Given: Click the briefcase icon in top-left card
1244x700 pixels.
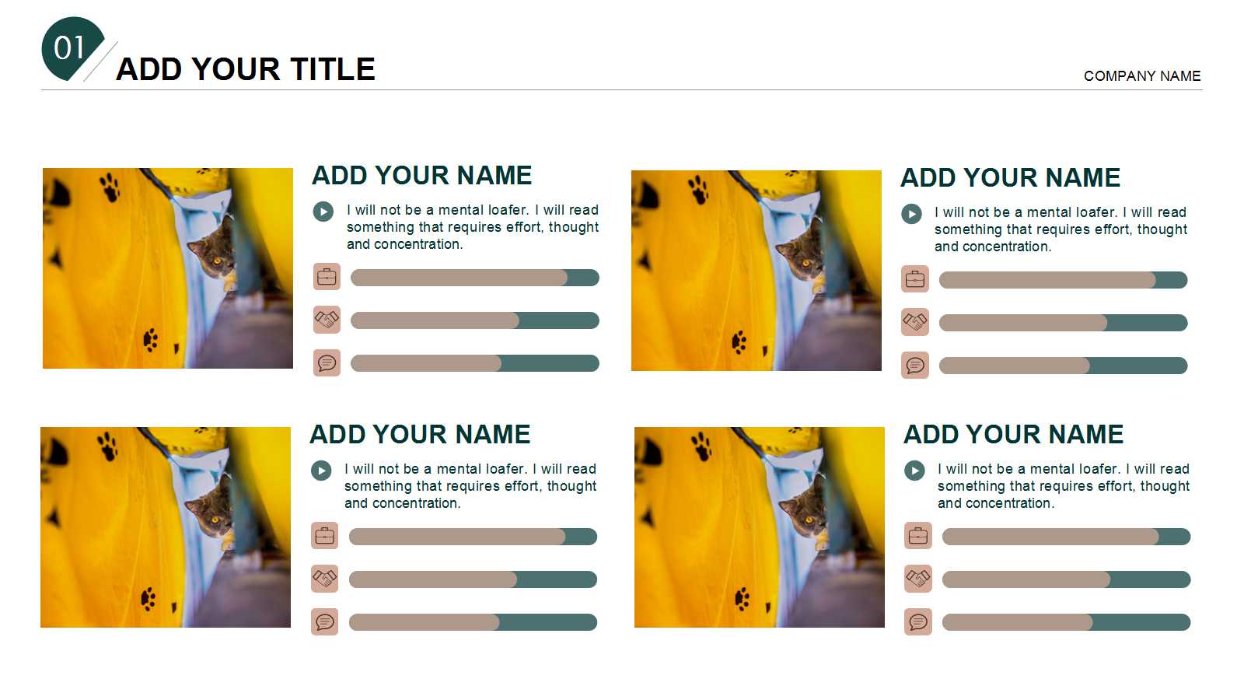Looking at the screenshot, I should [327, 277].
